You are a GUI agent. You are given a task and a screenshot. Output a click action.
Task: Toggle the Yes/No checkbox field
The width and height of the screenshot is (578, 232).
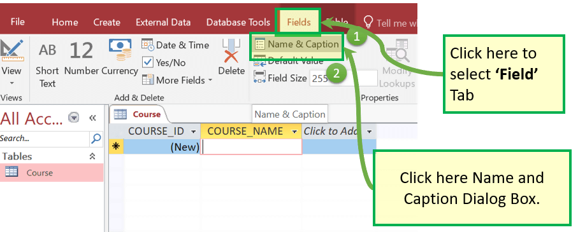pyautogui.click(x=148, y=62)
